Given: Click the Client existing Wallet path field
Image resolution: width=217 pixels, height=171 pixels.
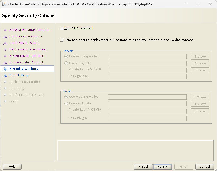Looking at the screenshot, I should pyautogui.click(x=147, y=97).
